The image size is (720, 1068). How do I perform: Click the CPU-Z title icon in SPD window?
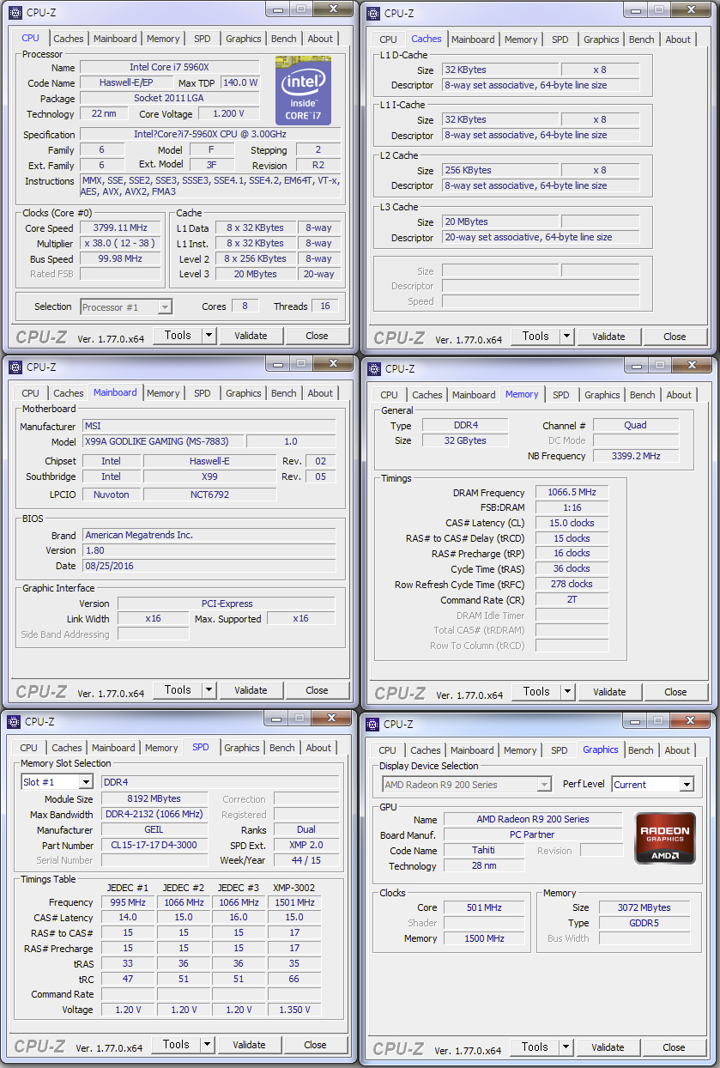(15, 721)
